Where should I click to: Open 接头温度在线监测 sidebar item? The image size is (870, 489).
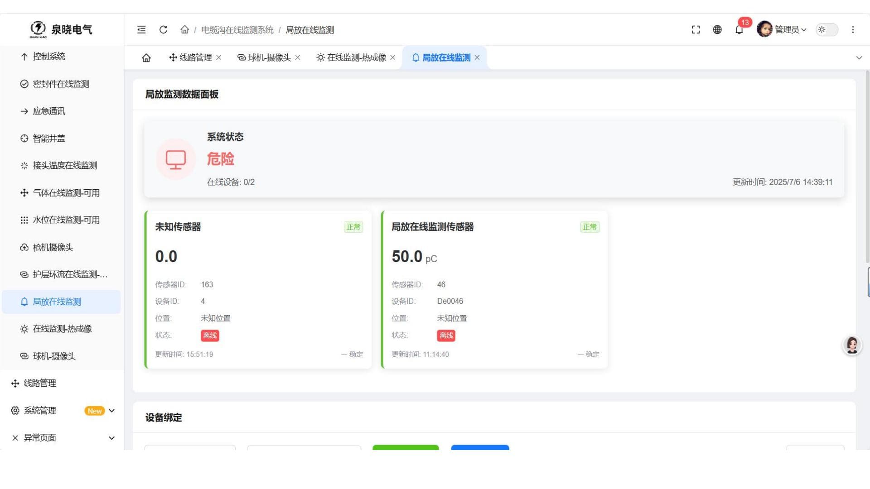(x=62, y=166)
